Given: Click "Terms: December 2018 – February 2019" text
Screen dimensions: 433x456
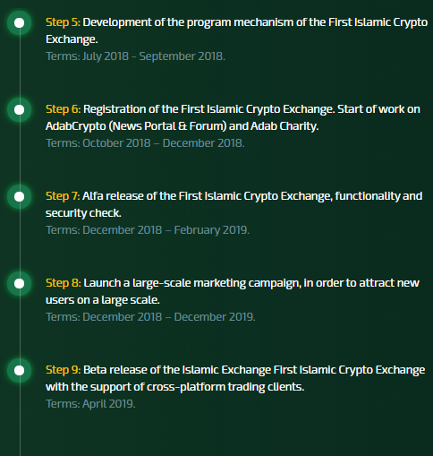Looking at the screenshot, I should [x=148, y=230].
